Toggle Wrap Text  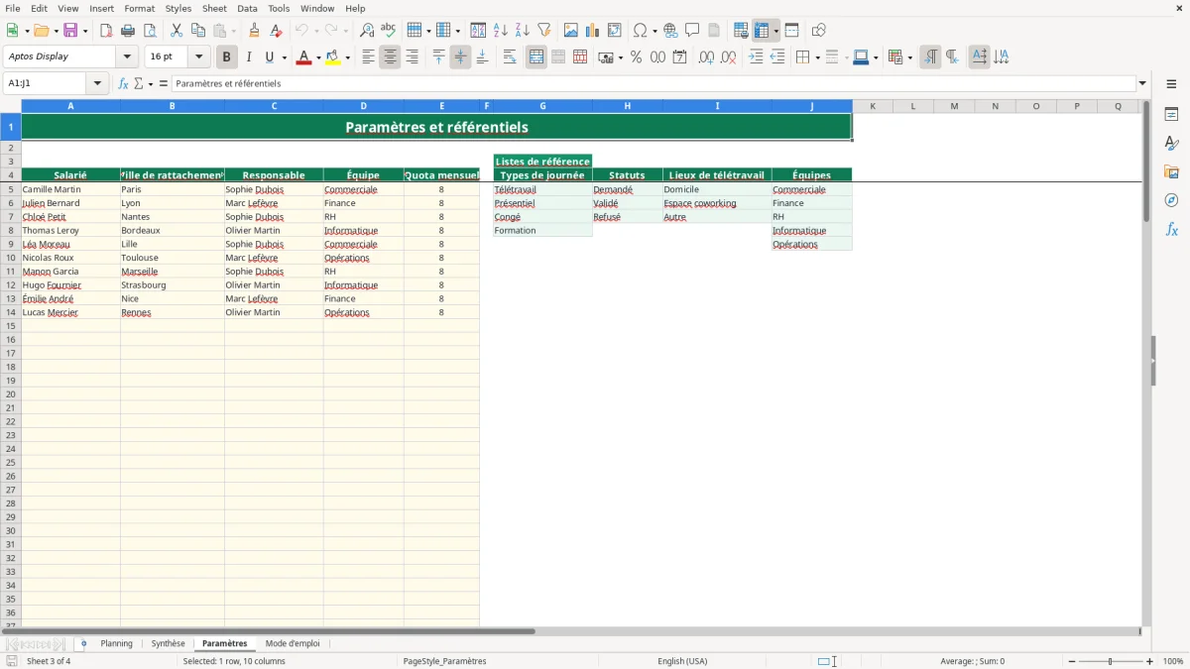(510, 57)
